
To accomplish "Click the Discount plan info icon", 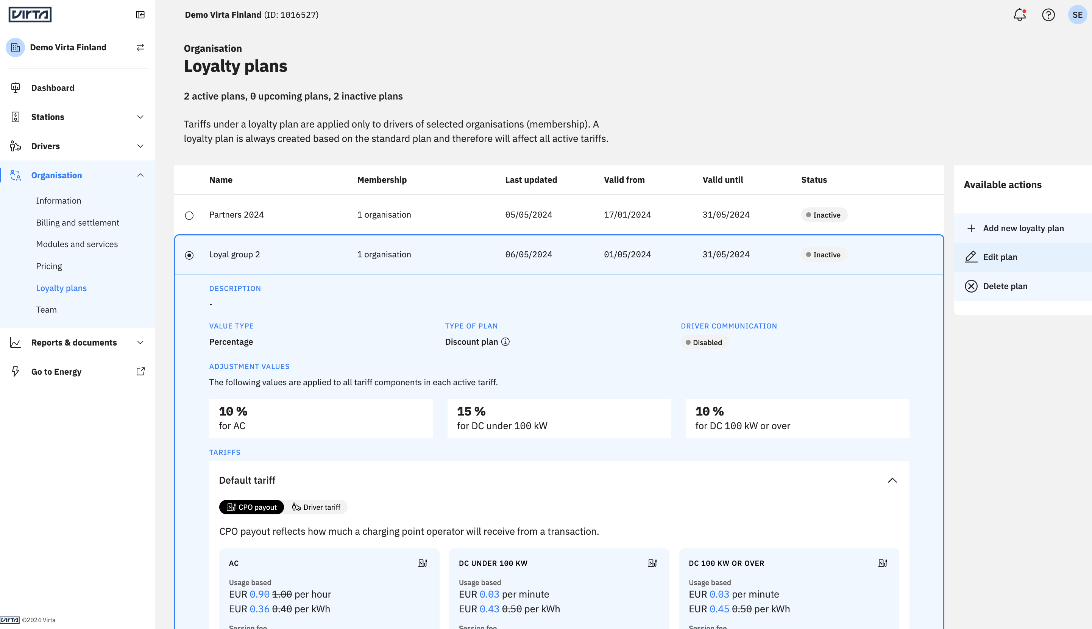I will (x=505, y=342).
